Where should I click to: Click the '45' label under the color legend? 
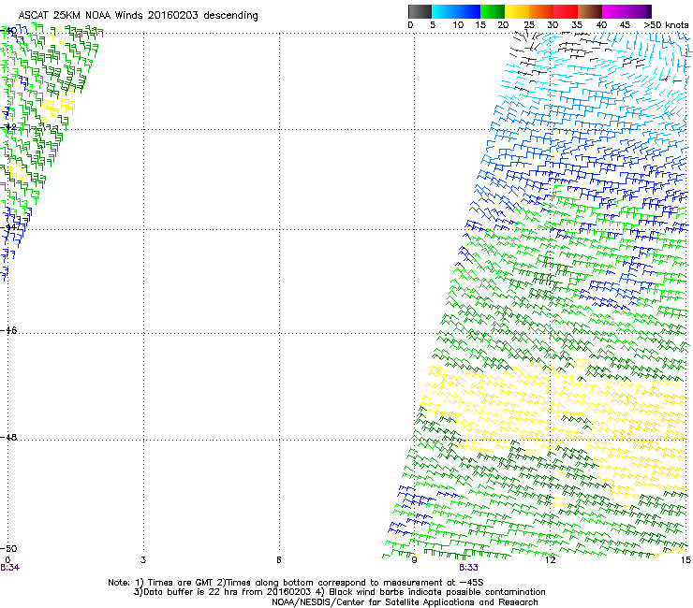[x=625, y=25]
